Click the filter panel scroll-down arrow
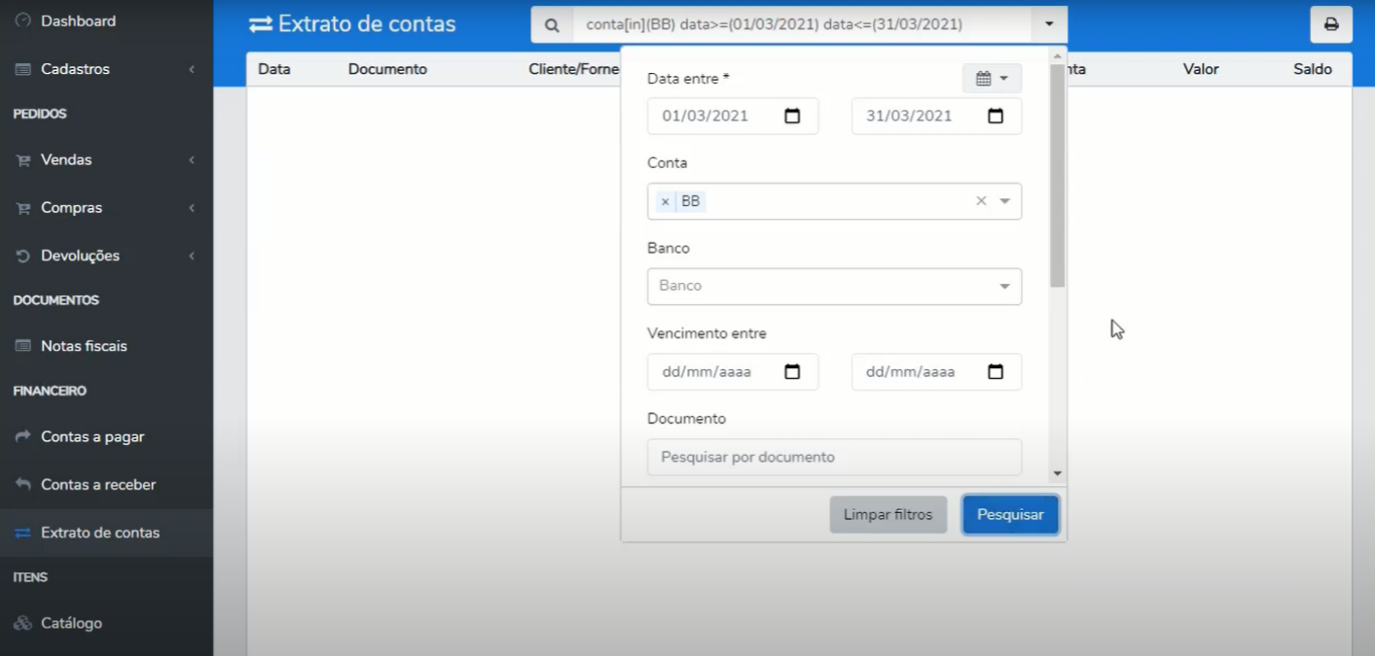The width and height of the screenshot is (1375, 656). point(1058,473)
